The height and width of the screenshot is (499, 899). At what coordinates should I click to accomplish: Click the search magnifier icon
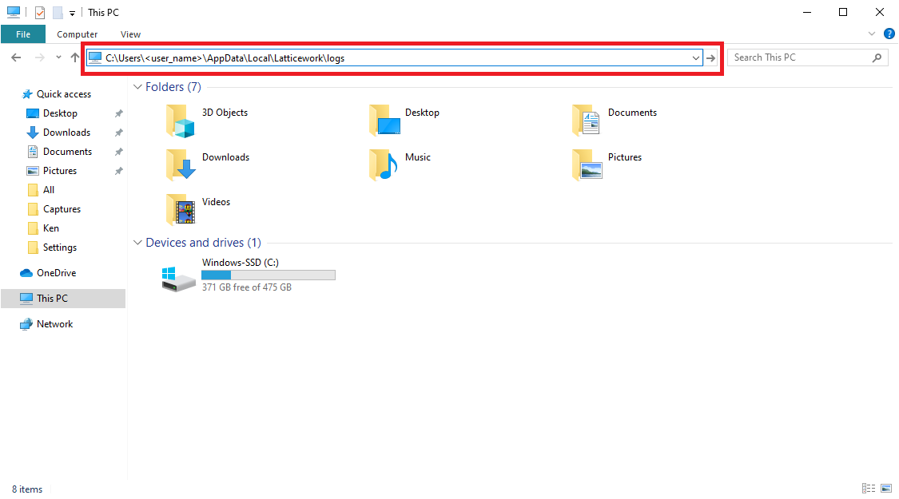pyautogui.click(x=877, y=57)
